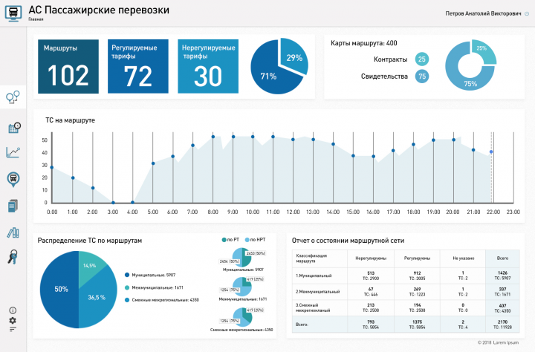Image resolution: width=535 pixels, height=352 pixels.
Task: Click the current-time point on the dashed line
Action: pyautogui.click(x=491, y=151)
